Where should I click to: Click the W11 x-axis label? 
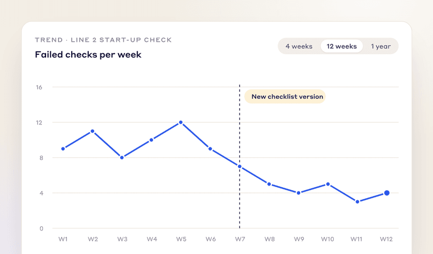click(x=357, y=239)
